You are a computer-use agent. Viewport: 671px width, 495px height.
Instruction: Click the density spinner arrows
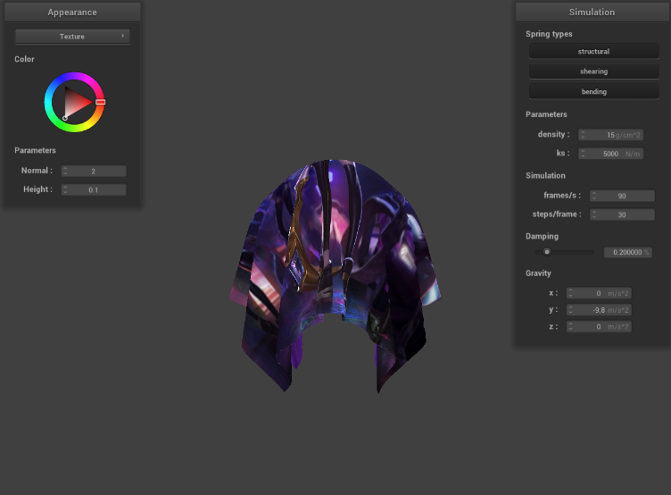[x=583, y=135]
